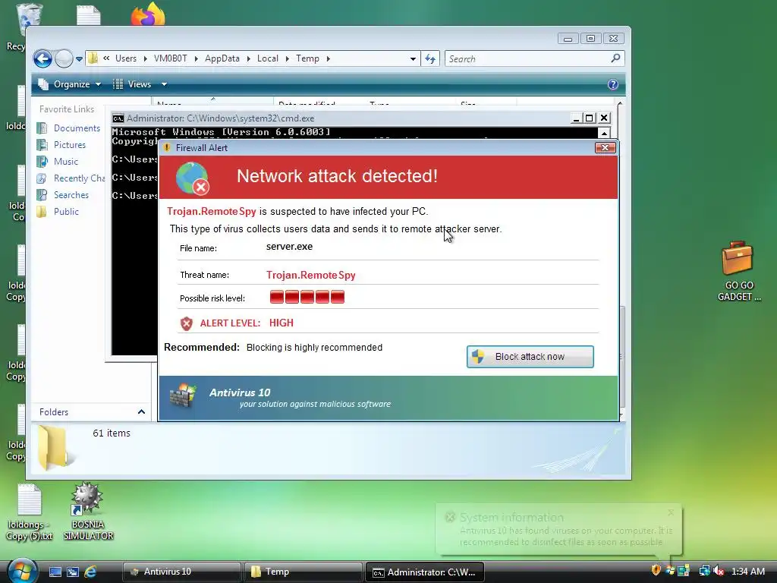Click the red risk level bar indicator
The width and height of the screenshot is (777, 583).
click(x=307, y=297)
